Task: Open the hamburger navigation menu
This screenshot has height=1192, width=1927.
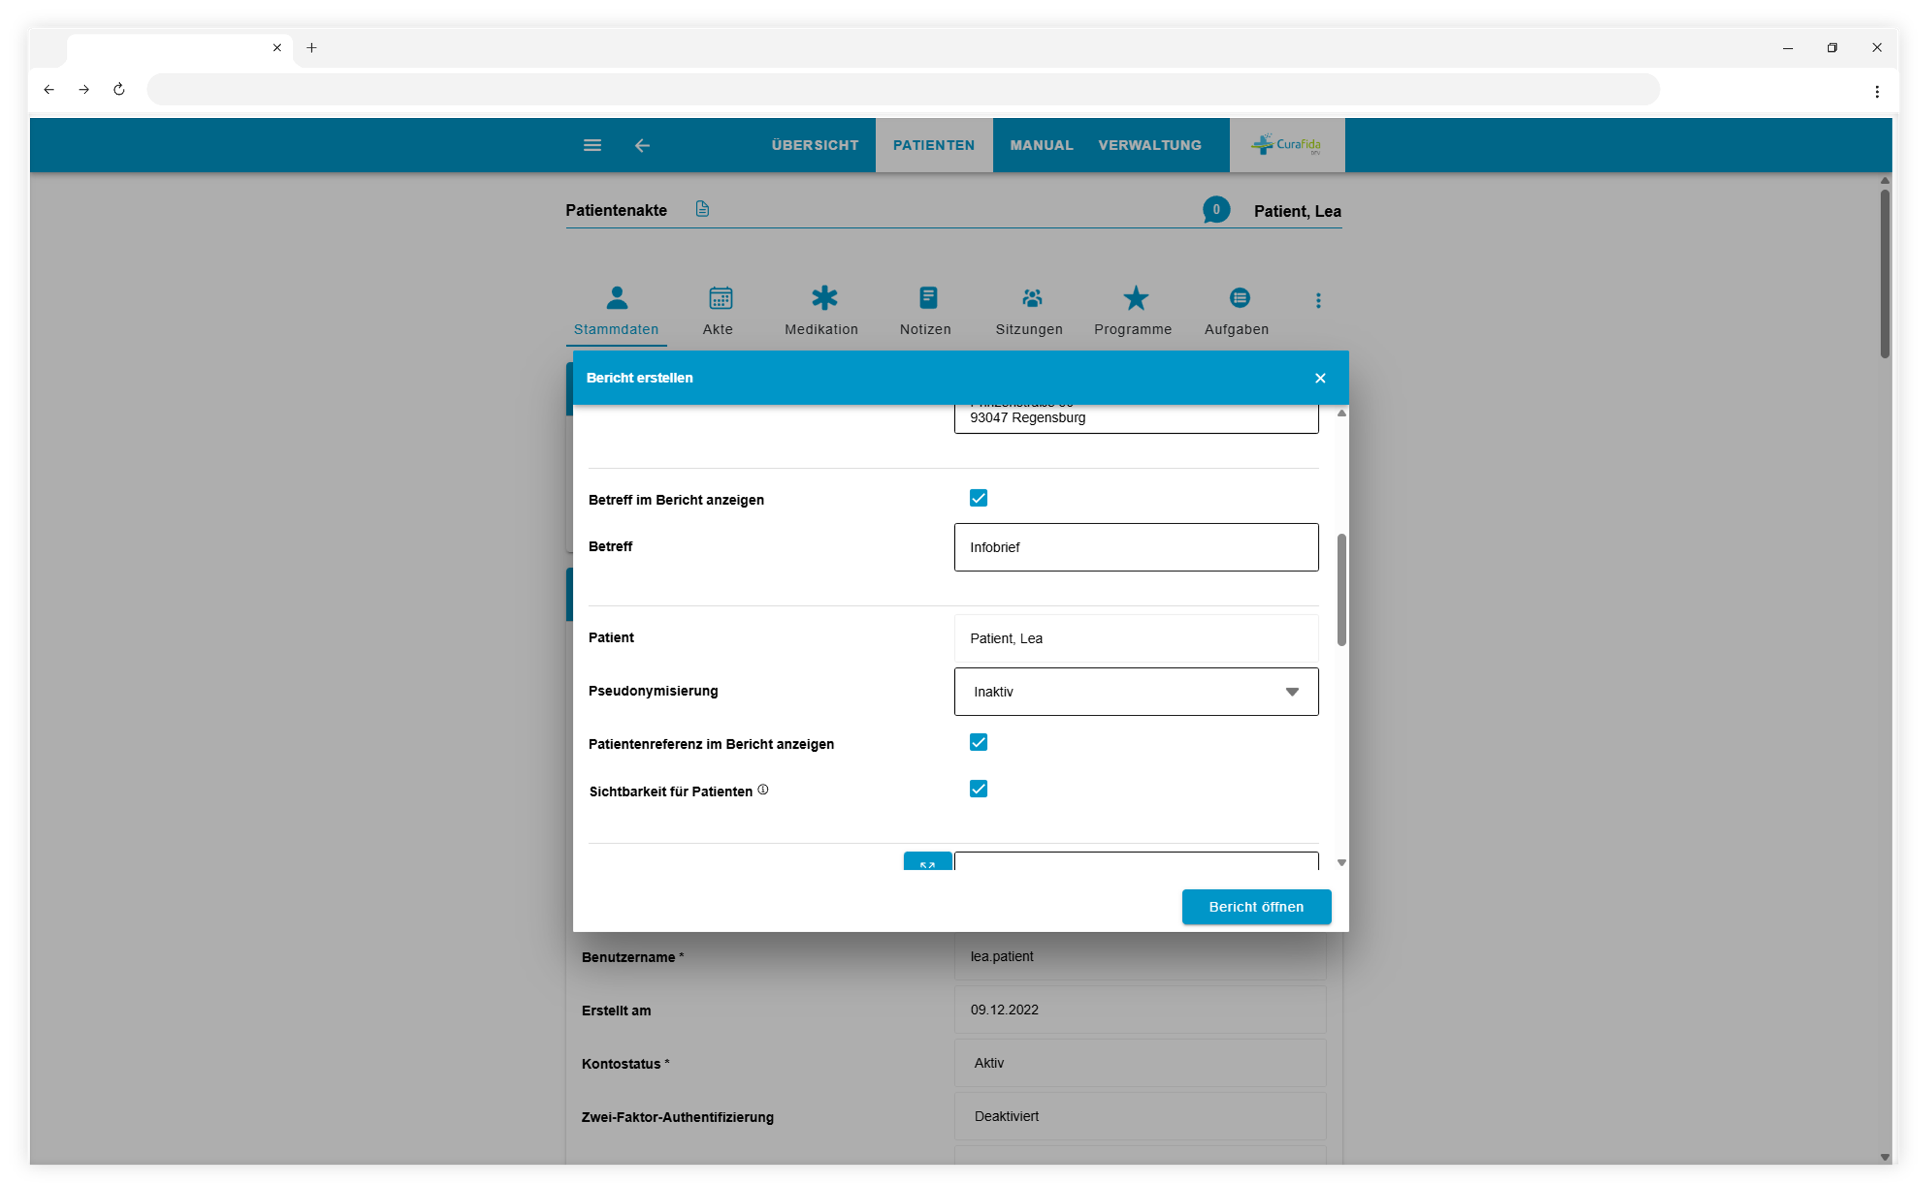Action: click(x=592, y=145)
